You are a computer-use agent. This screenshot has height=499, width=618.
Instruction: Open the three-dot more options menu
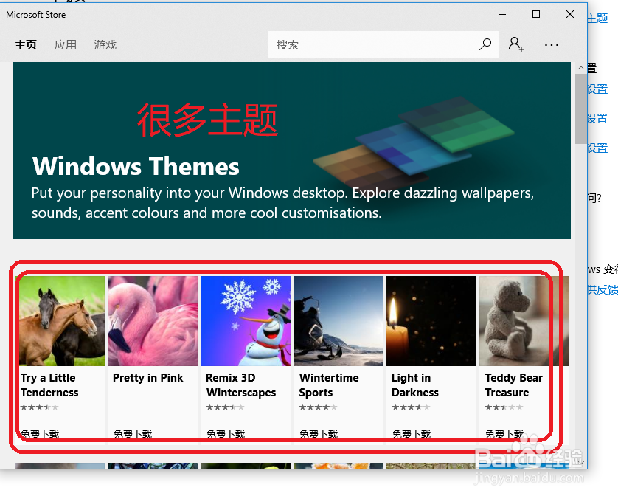pos(552,45)
